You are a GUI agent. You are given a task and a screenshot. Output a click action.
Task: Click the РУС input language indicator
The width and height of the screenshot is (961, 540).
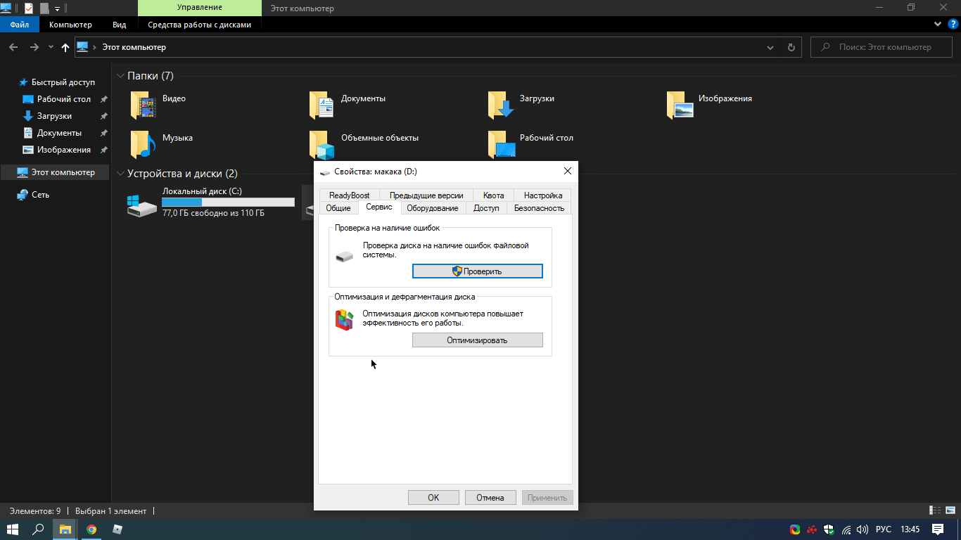pos(884,529)
